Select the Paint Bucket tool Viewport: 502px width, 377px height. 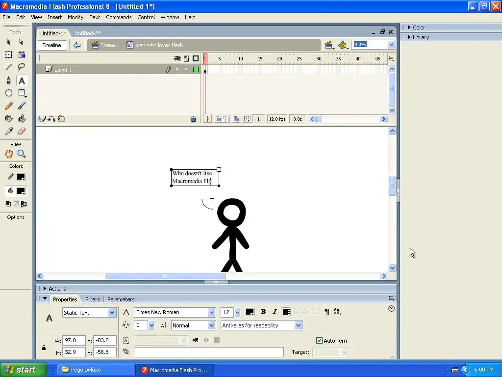click(x=22, y=119)
